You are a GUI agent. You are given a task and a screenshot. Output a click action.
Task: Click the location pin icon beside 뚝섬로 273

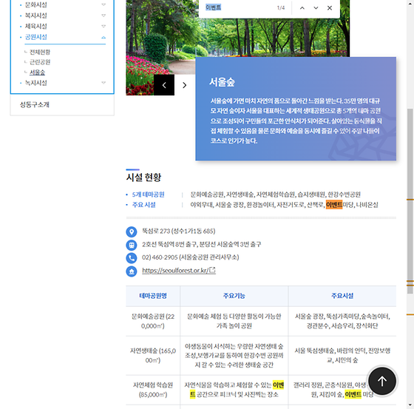[132, 231]
